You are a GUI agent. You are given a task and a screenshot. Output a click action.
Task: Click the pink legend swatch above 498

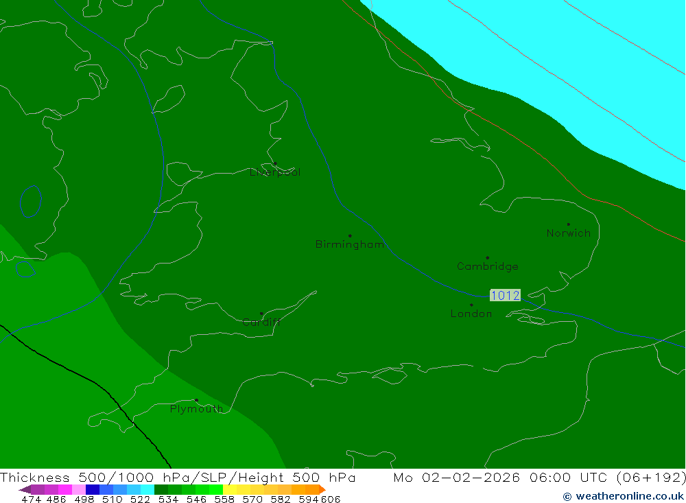[x=79, y=489]
